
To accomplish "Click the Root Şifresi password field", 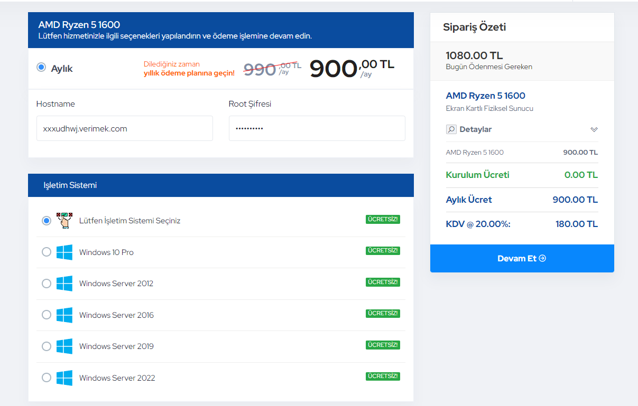I will (x=317, y=128).
